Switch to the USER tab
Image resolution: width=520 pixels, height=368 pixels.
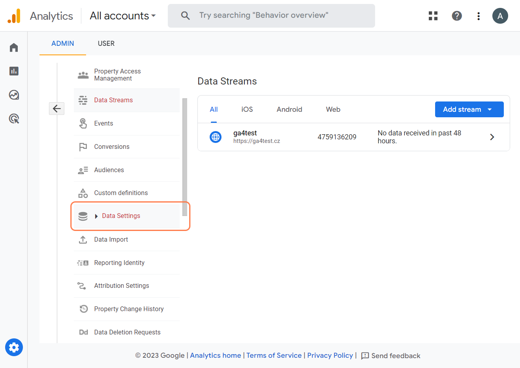pos(106,43)
